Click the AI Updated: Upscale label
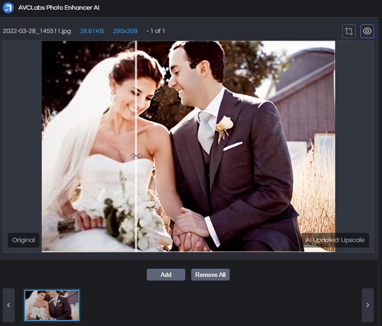The height and width of the screenshot is (326, 382). (x=336, y=240)
